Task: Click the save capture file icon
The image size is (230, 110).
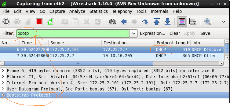Action: point(76,22)
